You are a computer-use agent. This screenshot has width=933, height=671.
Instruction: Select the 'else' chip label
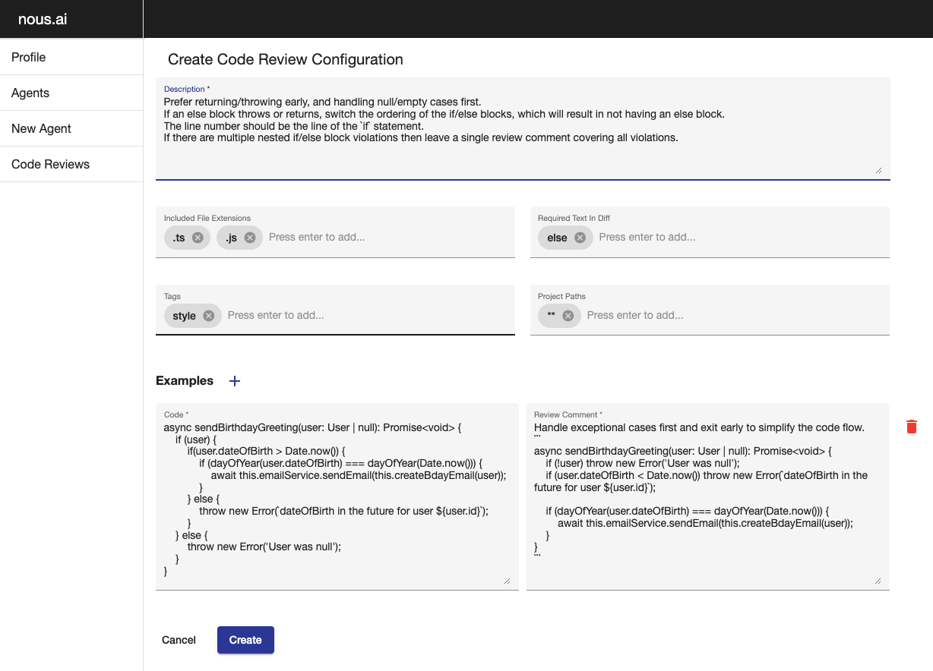557,238
